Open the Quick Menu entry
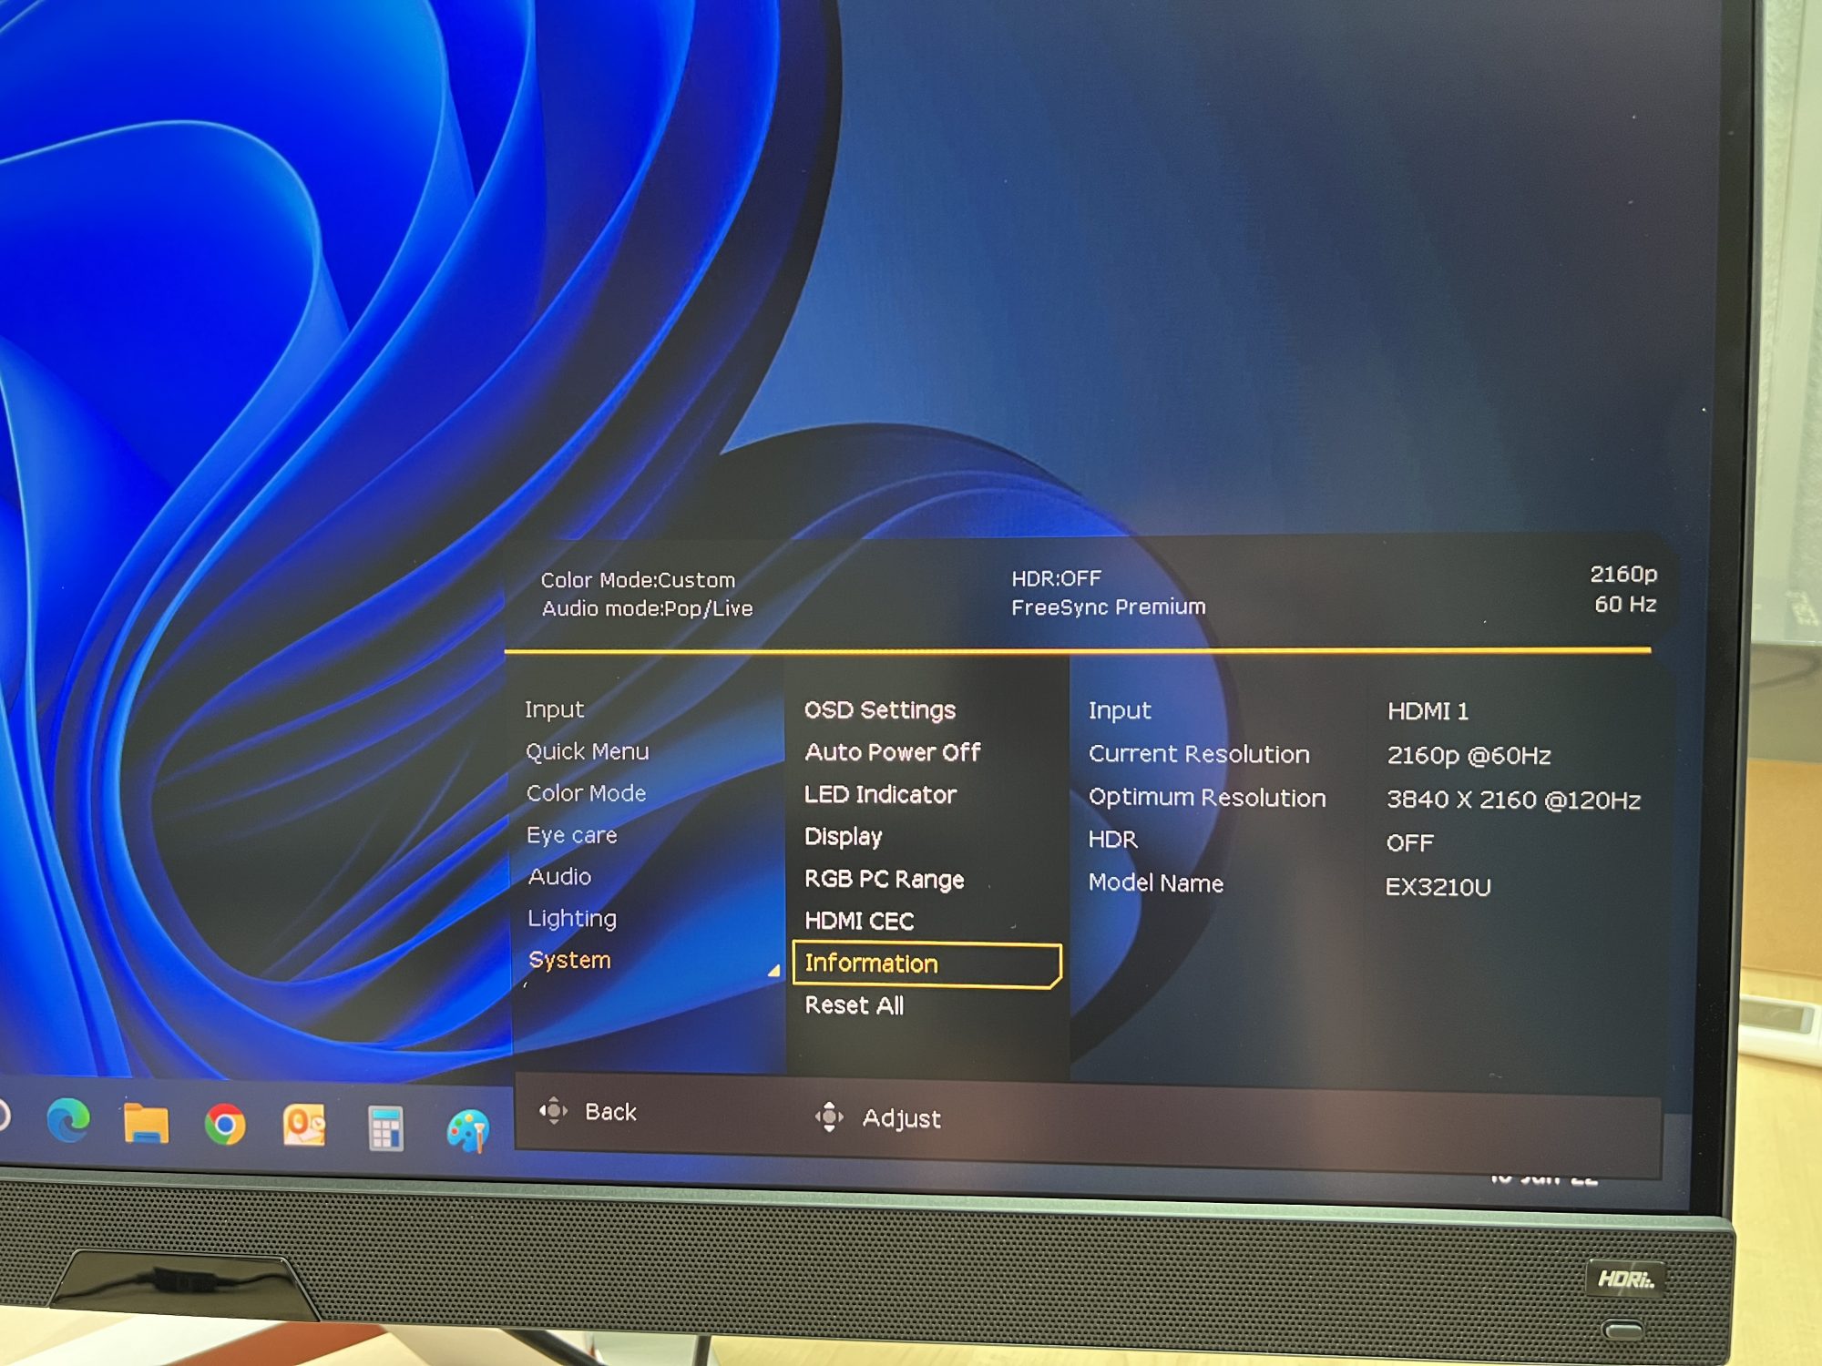The width and height of the screenshot is (1822, 1366). (587, 751)
